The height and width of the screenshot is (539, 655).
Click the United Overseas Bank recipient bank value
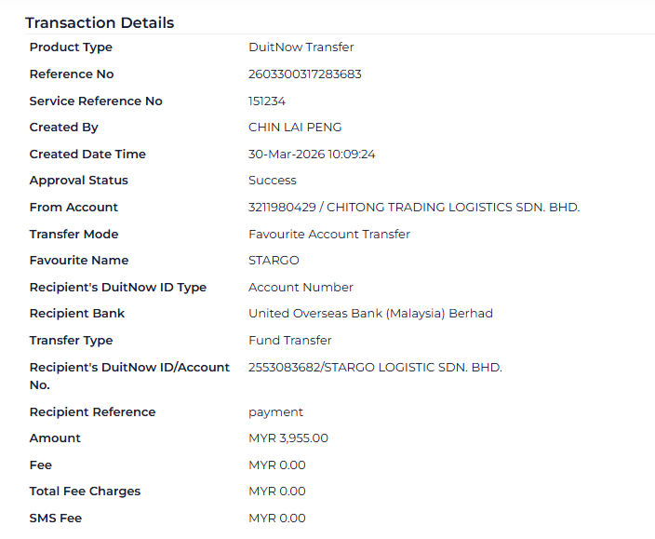[370, 314]
